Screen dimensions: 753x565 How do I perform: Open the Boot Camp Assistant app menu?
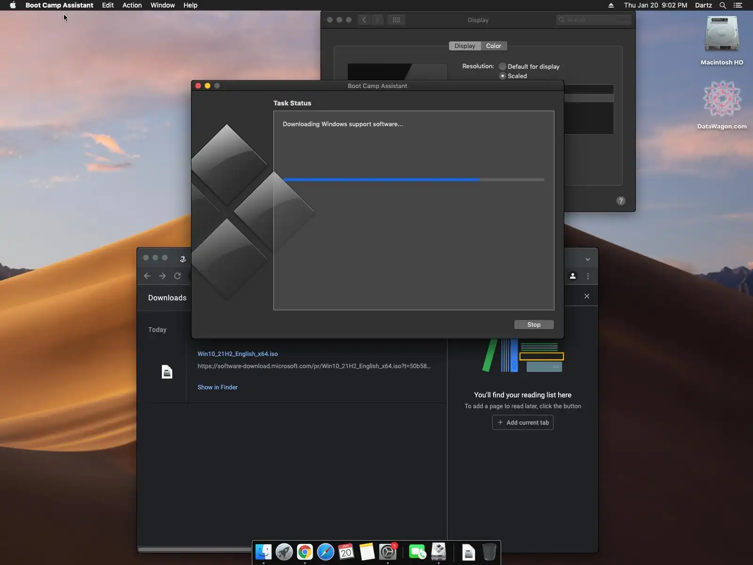[x=59, y=5]
